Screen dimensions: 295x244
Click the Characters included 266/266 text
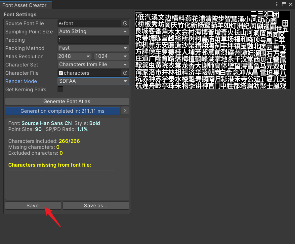[44, 141]
